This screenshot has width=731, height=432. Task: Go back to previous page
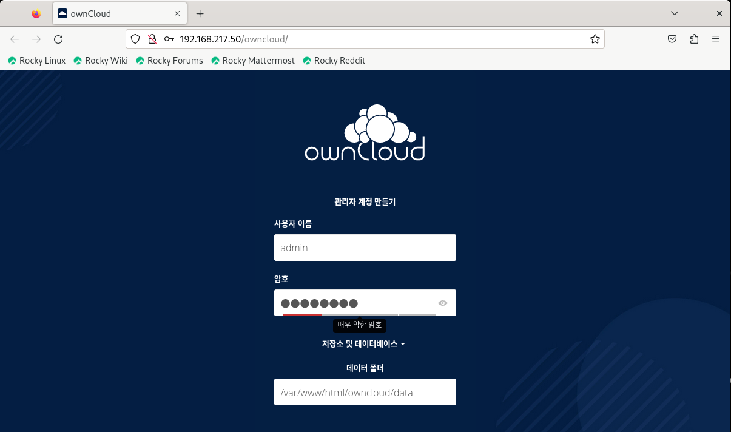15,39
